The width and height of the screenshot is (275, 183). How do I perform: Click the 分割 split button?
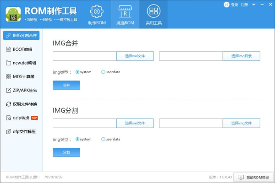tap(66, 152)
